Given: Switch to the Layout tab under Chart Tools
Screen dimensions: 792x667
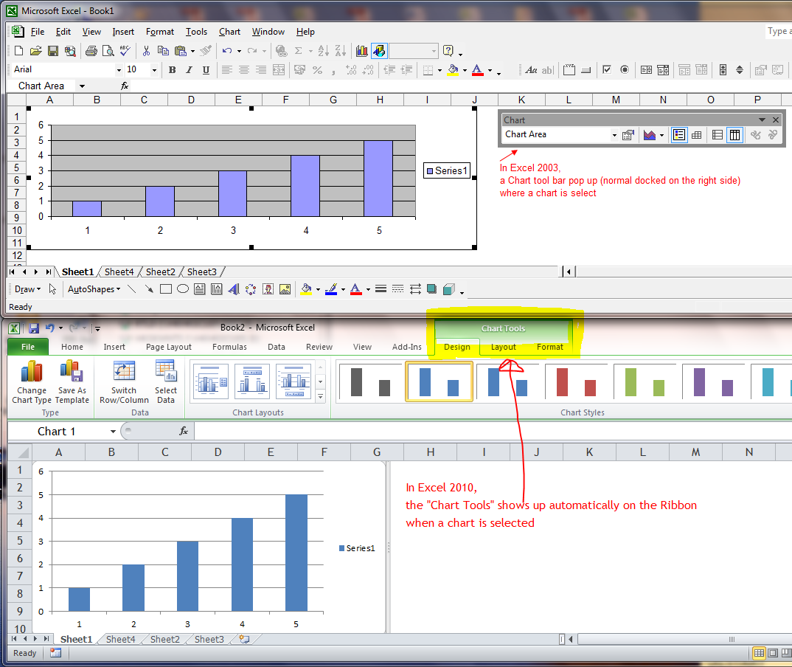Looking at the screenshot, I should (x=504, y=347).
